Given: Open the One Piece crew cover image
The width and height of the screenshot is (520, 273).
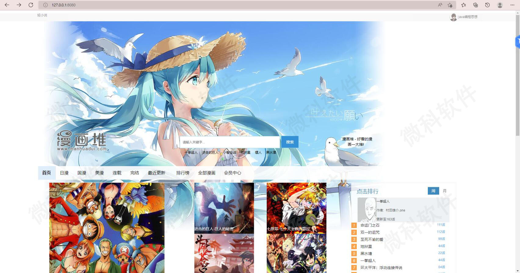Looking at the screenshot, I should coord(107,228).
